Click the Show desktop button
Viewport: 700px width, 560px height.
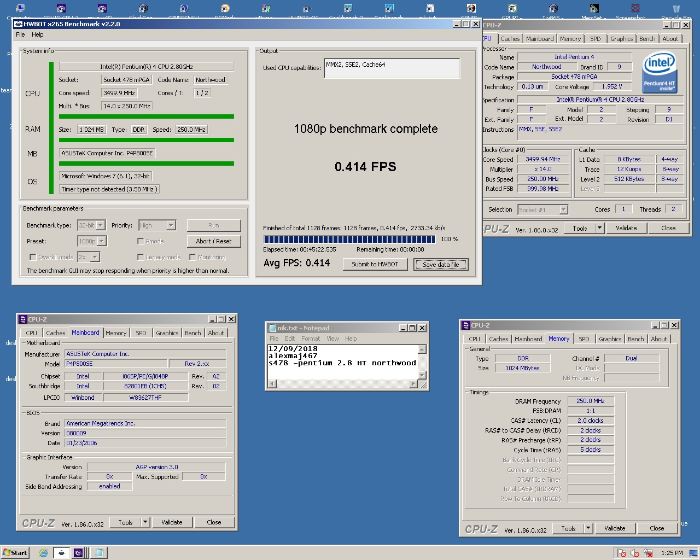pyautogui.click(x=693, y=553)
